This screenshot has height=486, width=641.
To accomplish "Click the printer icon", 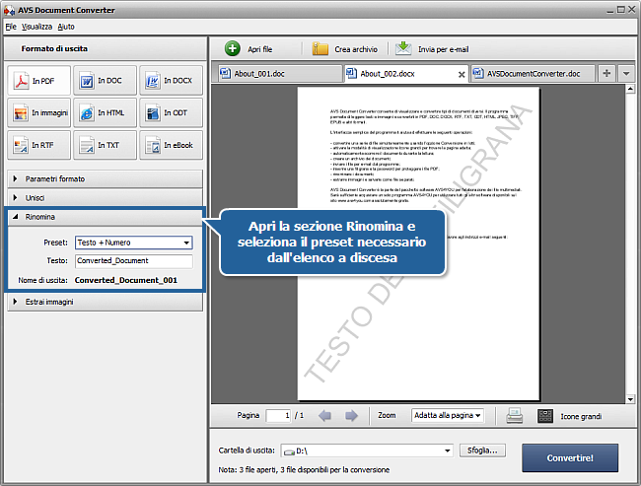I will click(514, 416).
